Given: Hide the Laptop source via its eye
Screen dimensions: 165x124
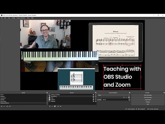Looking at the screenshot, I should [93, 100].
